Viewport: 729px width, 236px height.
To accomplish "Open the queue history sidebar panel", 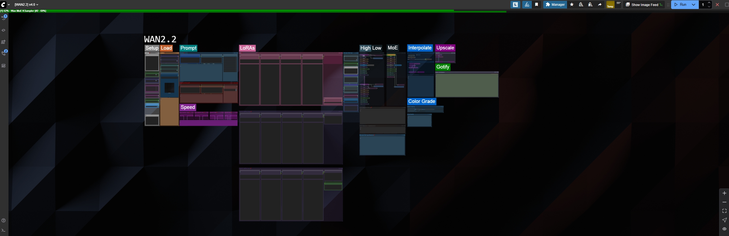I will coord(4,18).
